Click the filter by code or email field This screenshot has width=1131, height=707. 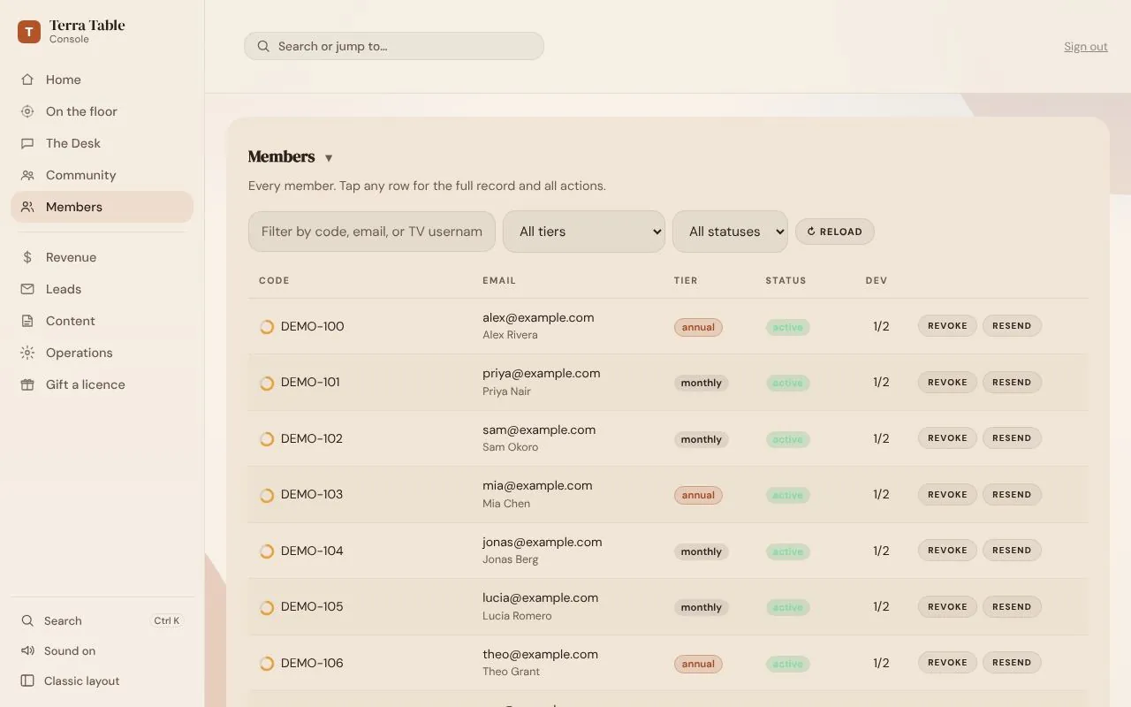pyautogui.click(x=372, y=232)
